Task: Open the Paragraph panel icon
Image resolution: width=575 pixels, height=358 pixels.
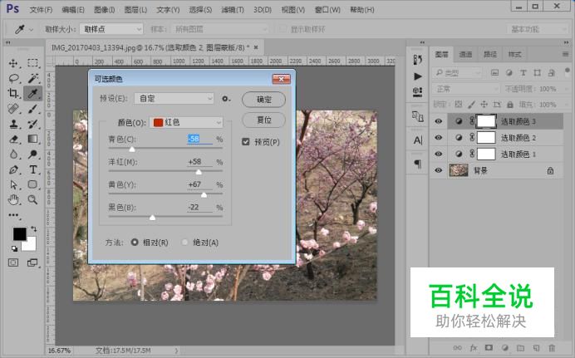Action: coord(417,164)
